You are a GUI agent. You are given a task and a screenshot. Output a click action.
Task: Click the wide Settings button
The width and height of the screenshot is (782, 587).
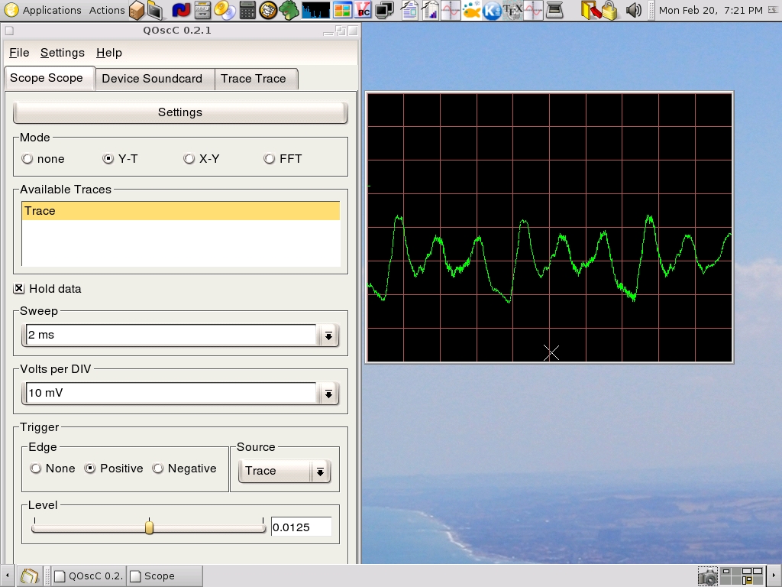[180, 112]
